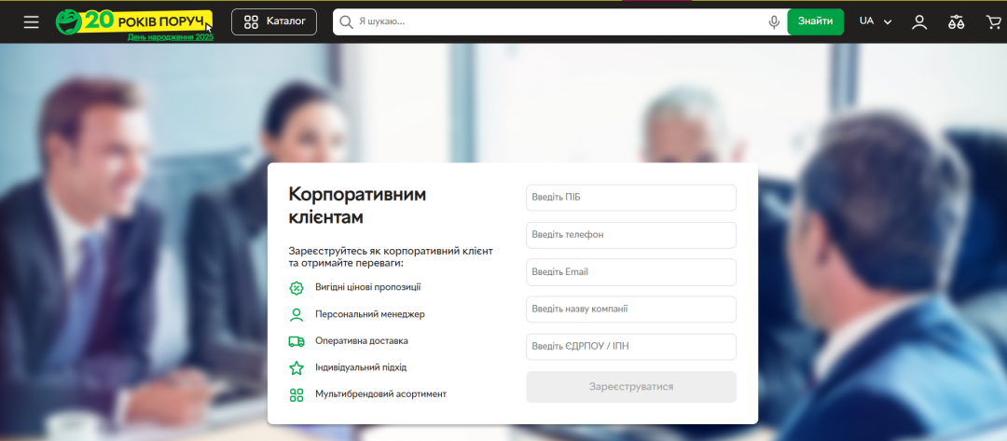Image resolution: width=1007 pixels, height=441 pixels.
Task: Focus the Введіть Email field
Action: 630,272
